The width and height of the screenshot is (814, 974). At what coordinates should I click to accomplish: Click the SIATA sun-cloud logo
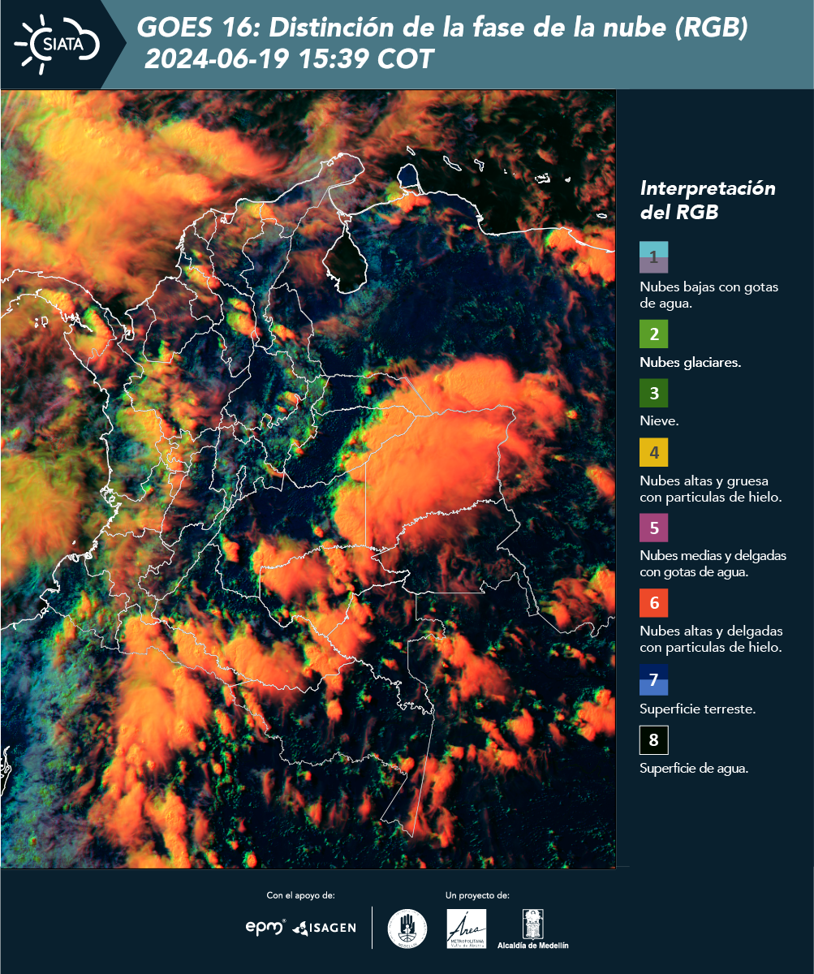point(58,43)
